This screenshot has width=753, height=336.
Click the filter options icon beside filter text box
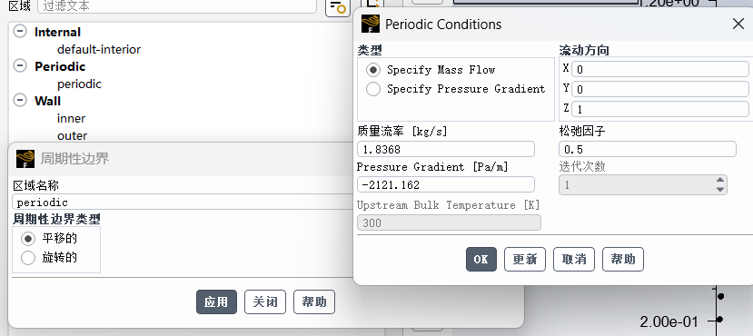pos(338,7)
